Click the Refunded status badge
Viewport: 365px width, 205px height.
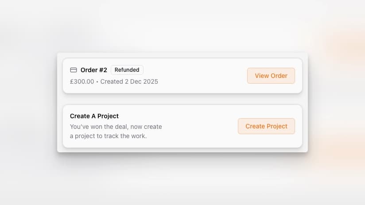[x=127, y=70]
